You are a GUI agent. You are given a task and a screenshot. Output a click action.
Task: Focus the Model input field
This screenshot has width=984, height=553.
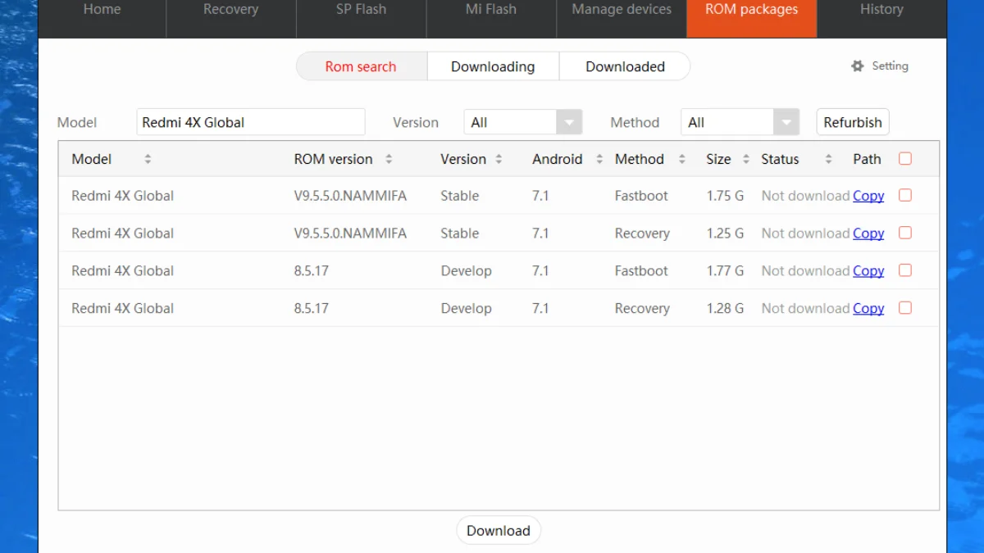251,122
